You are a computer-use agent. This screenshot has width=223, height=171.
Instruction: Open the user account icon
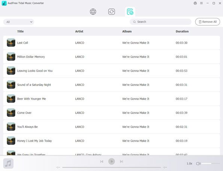(195, 3)
